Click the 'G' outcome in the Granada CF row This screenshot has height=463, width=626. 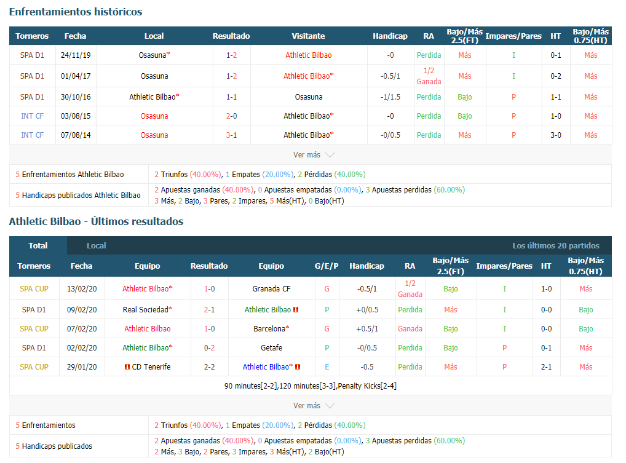pos(327,289)
